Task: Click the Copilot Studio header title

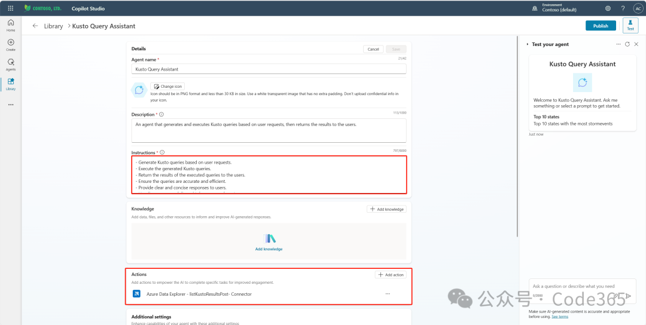Action: pos(88,8)
